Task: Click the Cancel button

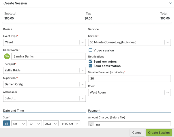Action: tap(137, 133)
